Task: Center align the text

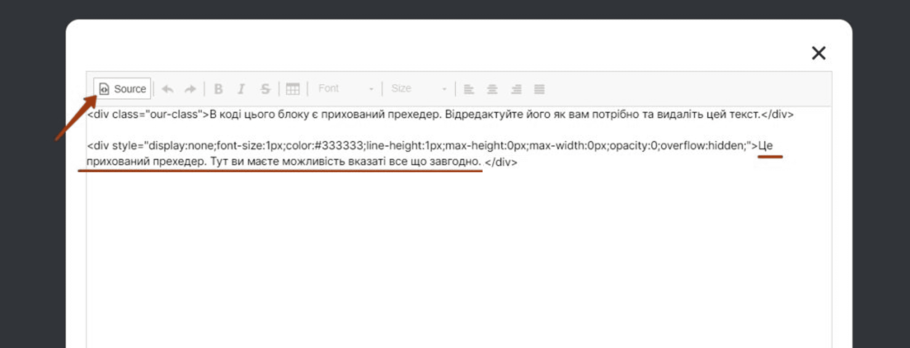Action: (x=492, y=89)
